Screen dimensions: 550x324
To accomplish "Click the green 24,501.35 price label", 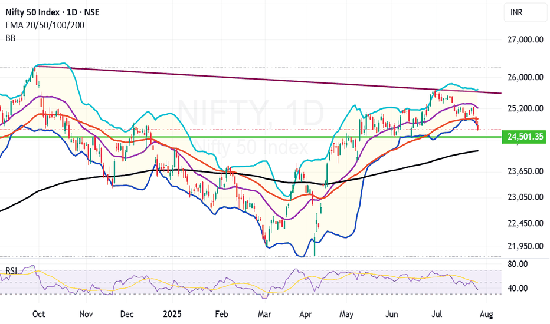I will (525, 137).
